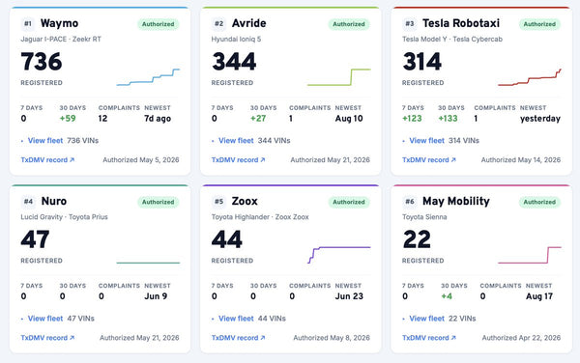Viewport: 580px width, 363px height.
Task: Click the Lucid Gravity · Toyota Prius subtitle
Action: point(64,217)
